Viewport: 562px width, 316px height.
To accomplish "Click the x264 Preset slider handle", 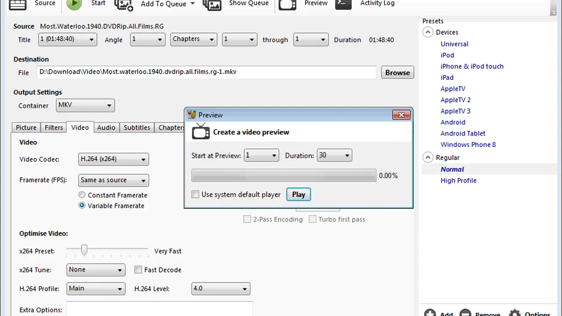I will [x=84, y=250].
